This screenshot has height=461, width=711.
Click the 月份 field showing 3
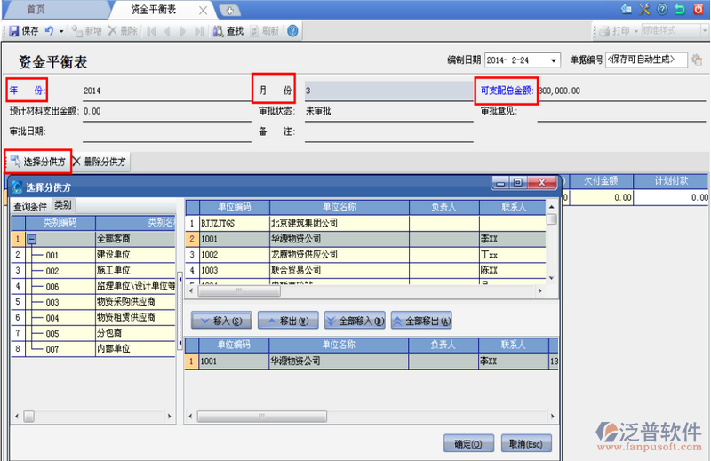coord(388,91)
